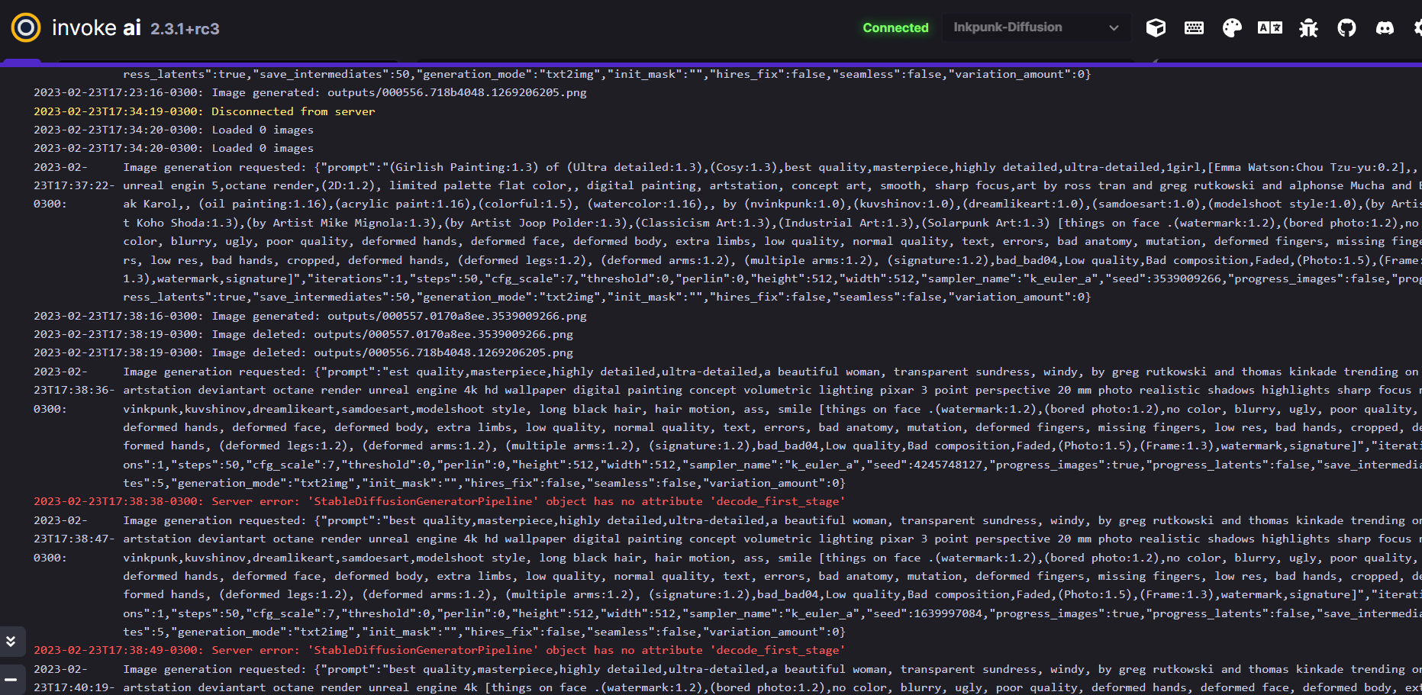Open the Inkpunk-Diffusion model dropdown

coord(1035,27)
